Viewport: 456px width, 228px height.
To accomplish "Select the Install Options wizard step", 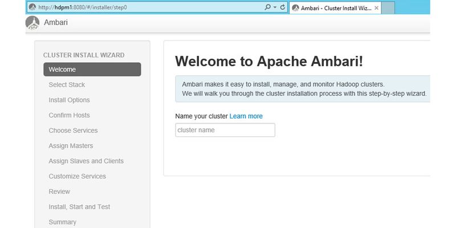I will tap(69, 100).
